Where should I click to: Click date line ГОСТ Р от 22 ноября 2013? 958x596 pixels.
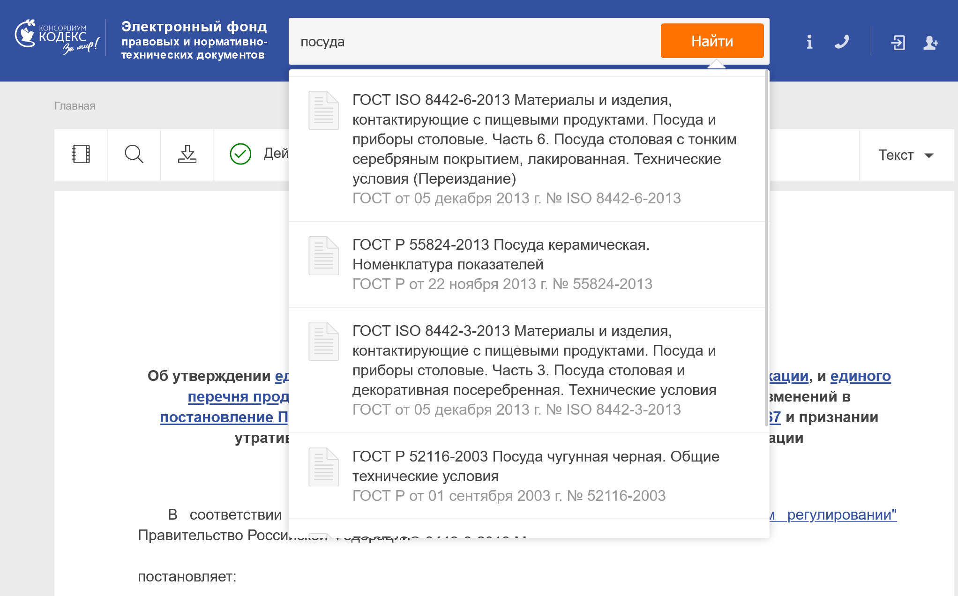point(502,284)
